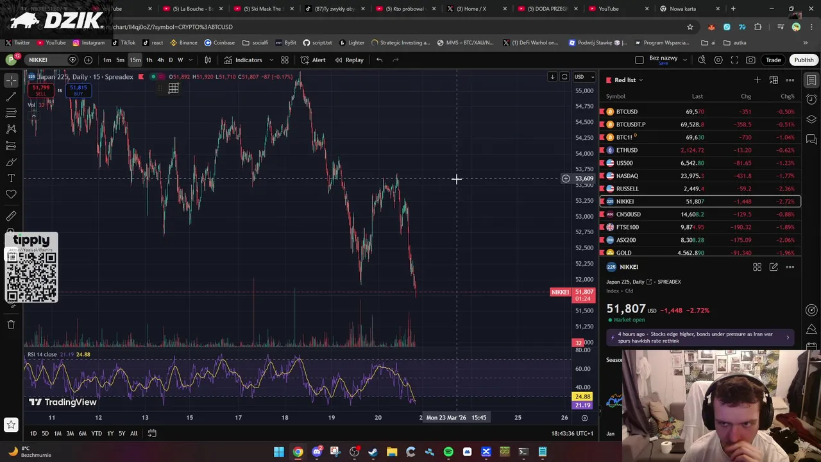Open the USD currency dropdown
This screenshot has width=821, height=462.
(584, 77)
